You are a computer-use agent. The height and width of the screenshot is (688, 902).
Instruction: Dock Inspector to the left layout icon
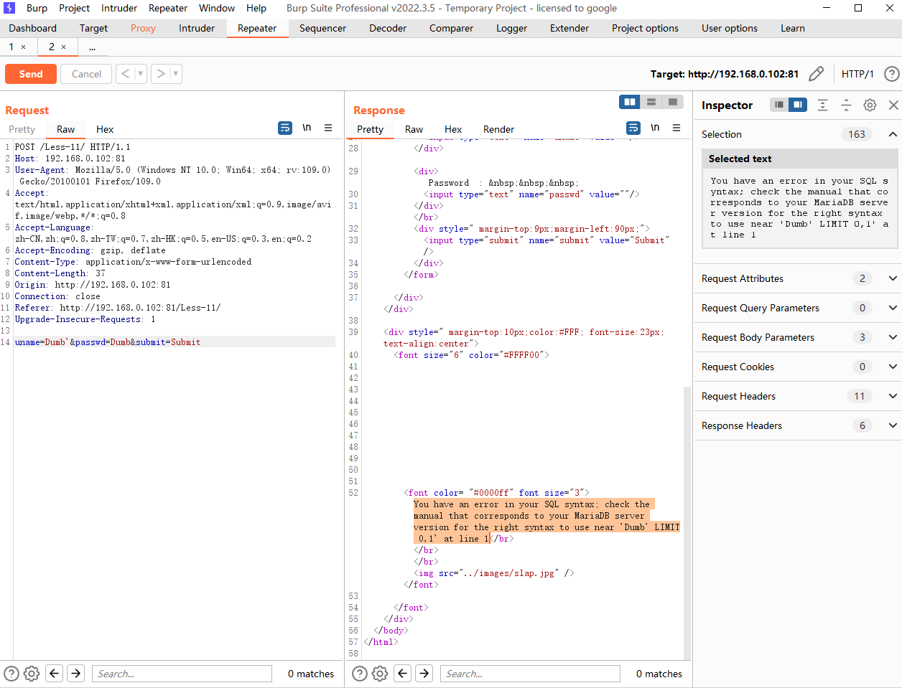tap(779, 105)
